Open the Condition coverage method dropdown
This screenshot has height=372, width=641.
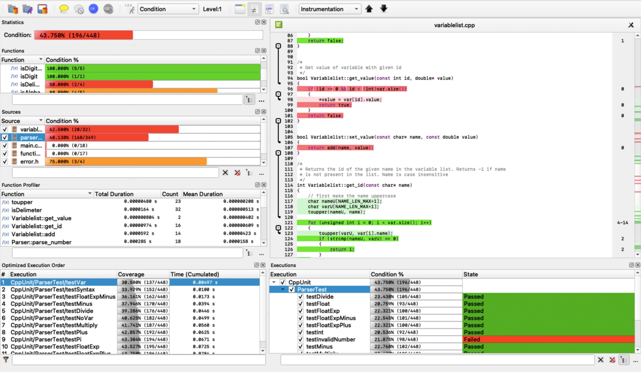(168, 9)
